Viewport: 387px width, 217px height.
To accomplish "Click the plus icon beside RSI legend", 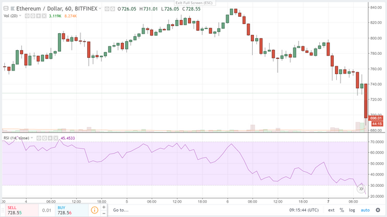I will pyautogui.click(x=50, y=138).
